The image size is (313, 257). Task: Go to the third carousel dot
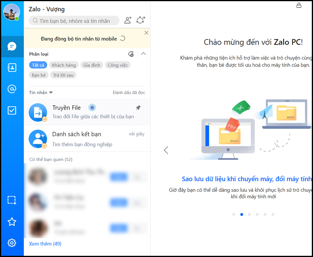249,214
